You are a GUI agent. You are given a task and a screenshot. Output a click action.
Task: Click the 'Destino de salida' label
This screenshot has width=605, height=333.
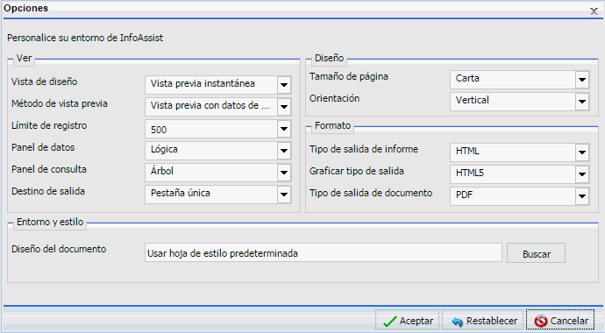pyautogui.click(x=48, y=192)
